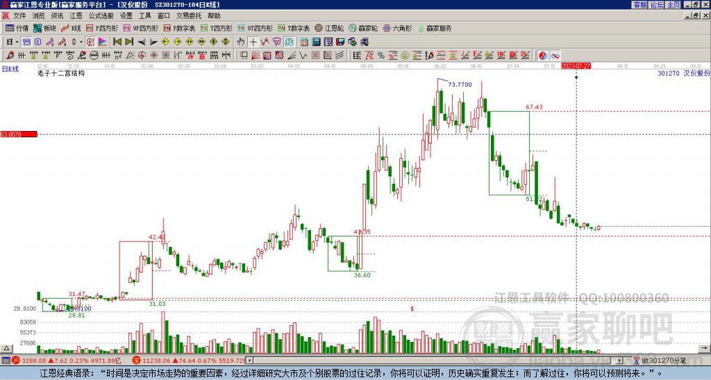Open 论坛 forum button
Image resolution: width=711 pixels, height=380 pixels.
(x=656, y=5)
